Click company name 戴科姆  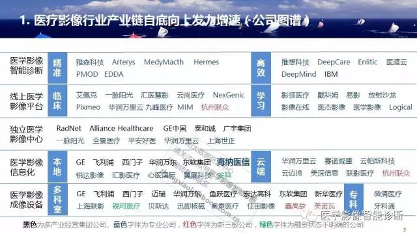pyautogui.click(x=328, y=96)
